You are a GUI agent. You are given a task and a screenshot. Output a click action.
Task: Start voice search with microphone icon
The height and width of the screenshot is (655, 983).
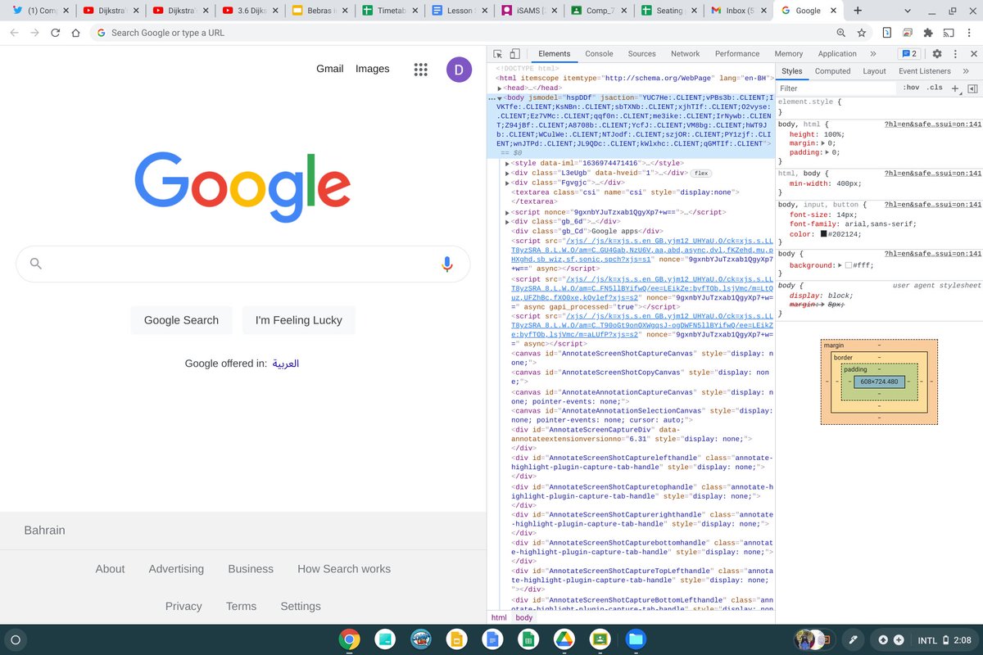447,264
